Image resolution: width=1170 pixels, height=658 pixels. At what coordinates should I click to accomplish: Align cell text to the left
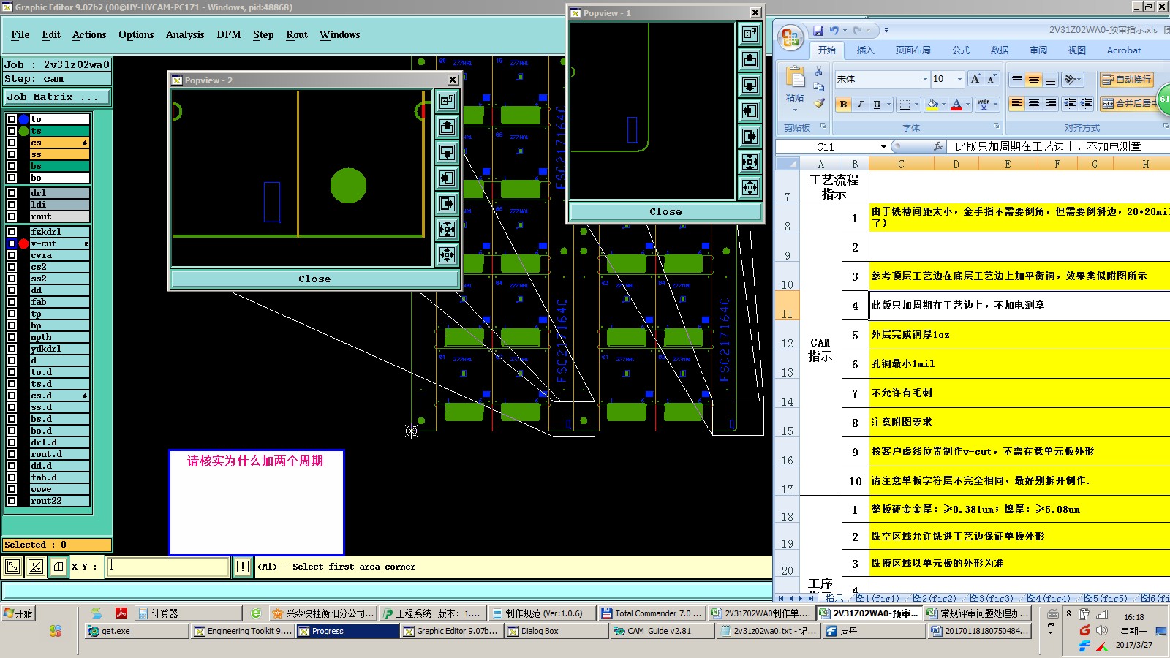1016,104
